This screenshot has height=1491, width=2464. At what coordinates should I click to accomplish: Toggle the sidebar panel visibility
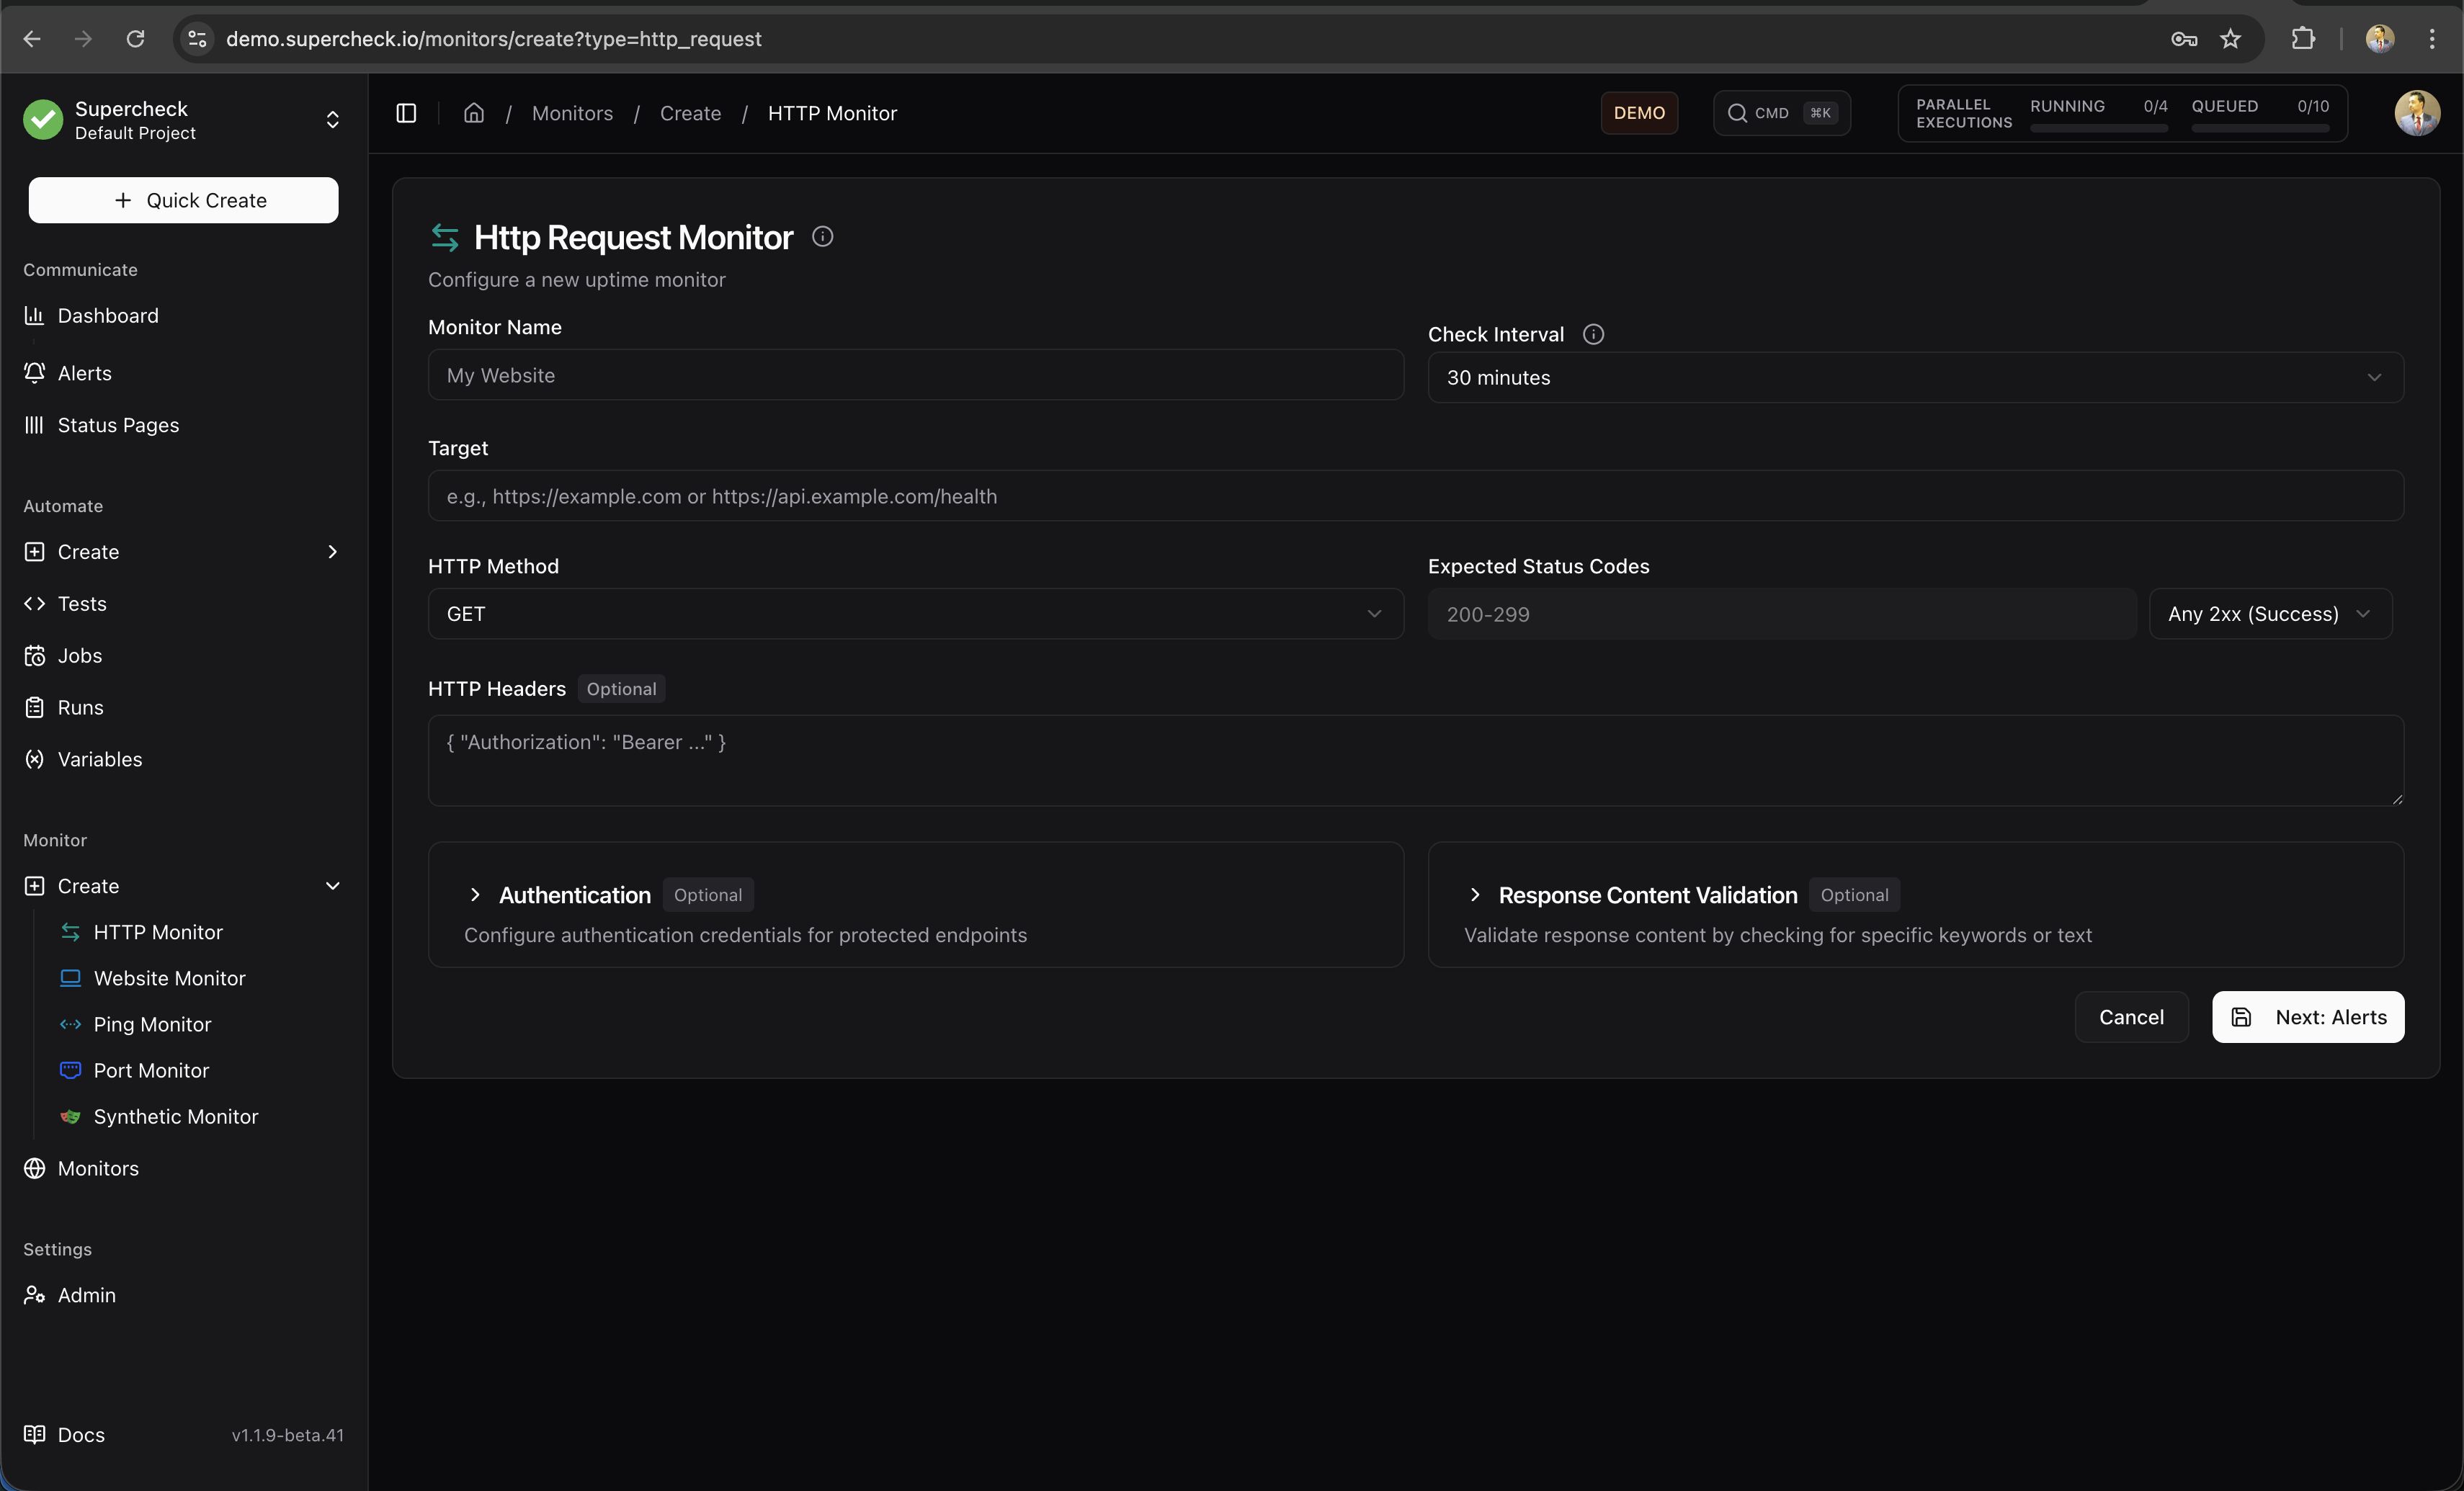click(406, 113)
